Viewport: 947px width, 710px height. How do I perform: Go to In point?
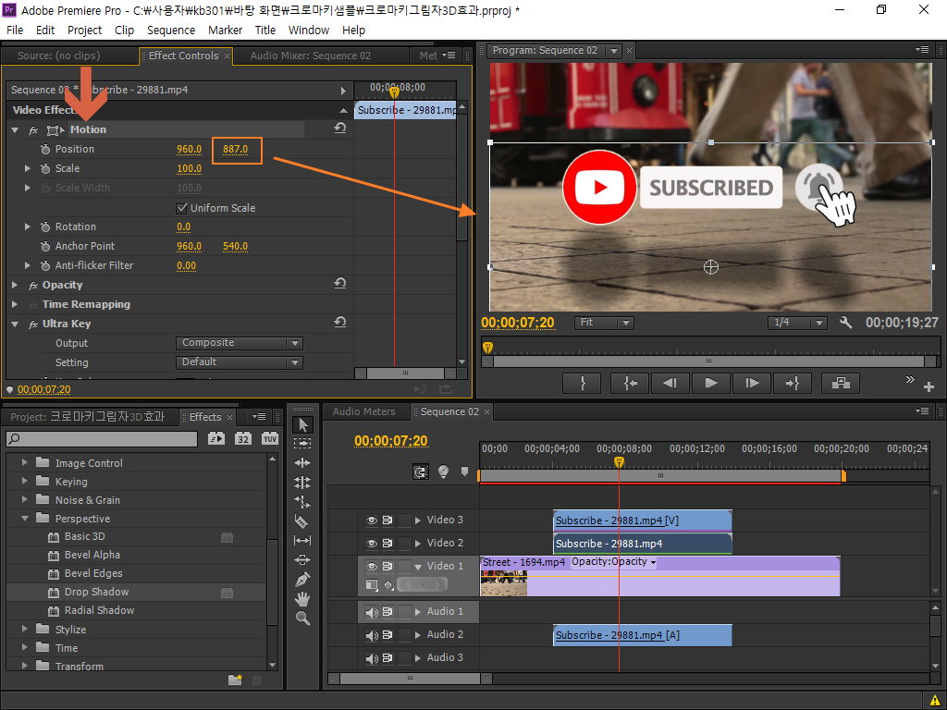click(x=630, y=383)
